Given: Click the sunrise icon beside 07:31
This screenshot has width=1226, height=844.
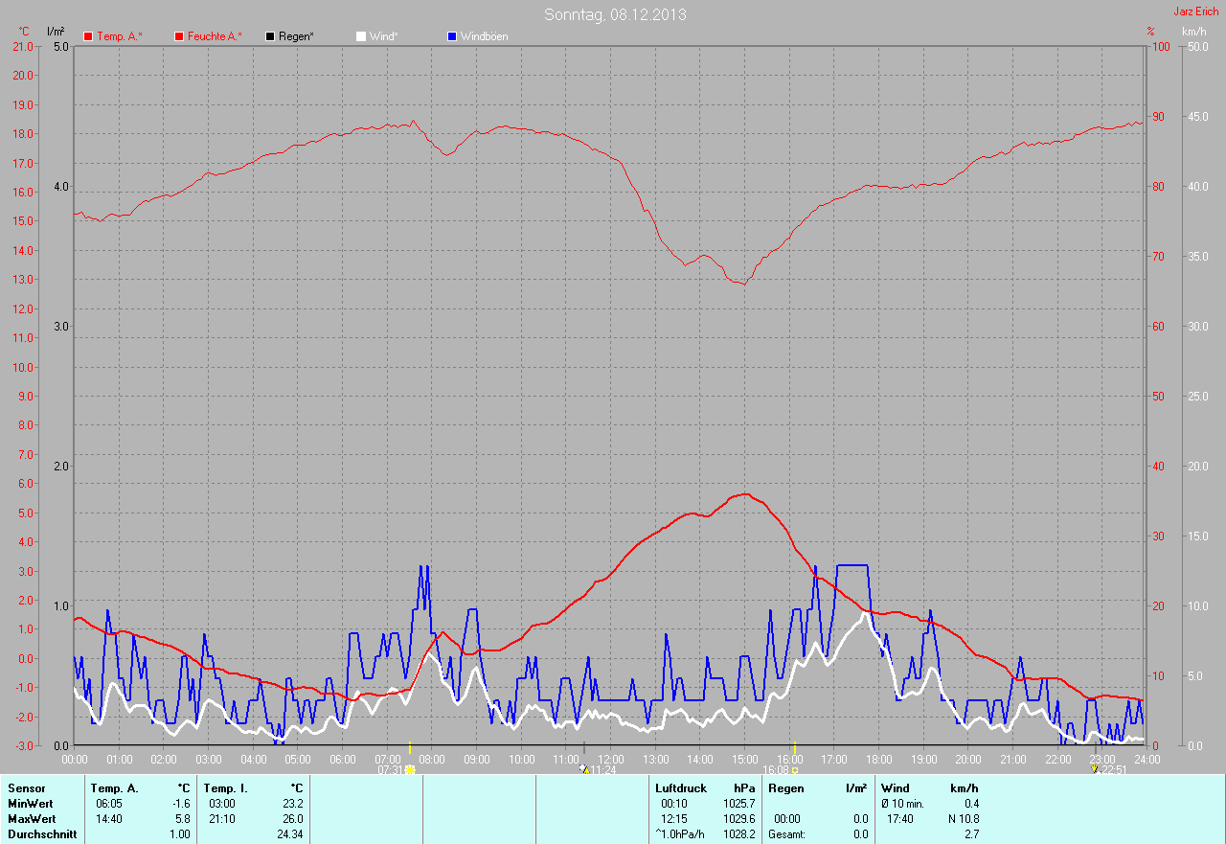Looking at the screenshot, I should (410, 769).
